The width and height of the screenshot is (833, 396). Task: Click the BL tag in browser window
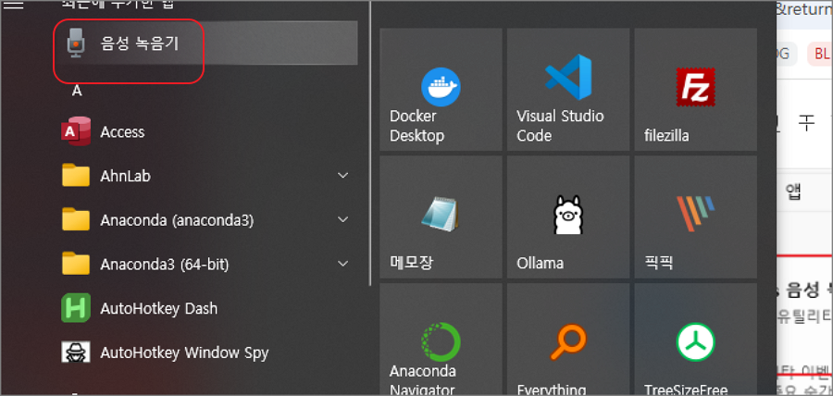pyautogui.click(x=821, y=54)
